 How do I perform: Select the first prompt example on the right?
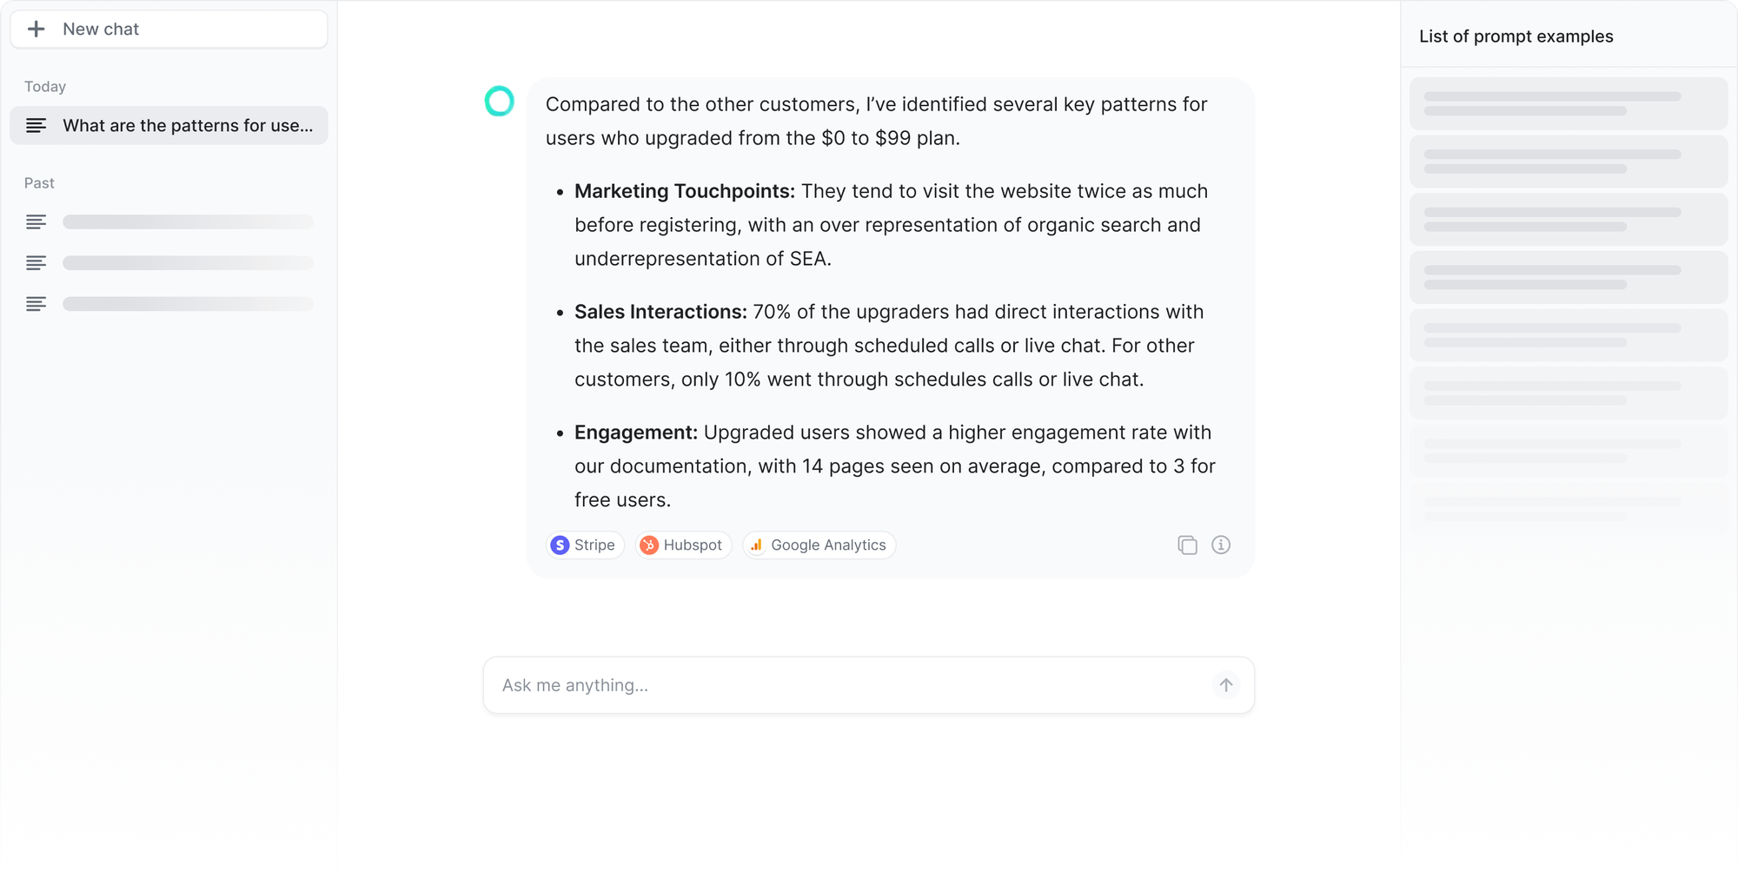1568,103
